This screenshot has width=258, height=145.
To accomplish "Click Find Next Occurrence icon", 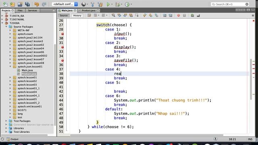I will (125, 15).
